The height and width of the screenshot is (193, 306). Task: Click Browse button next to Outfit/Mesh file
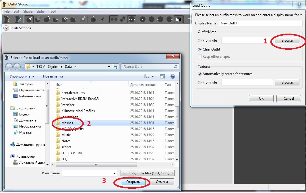287,41
